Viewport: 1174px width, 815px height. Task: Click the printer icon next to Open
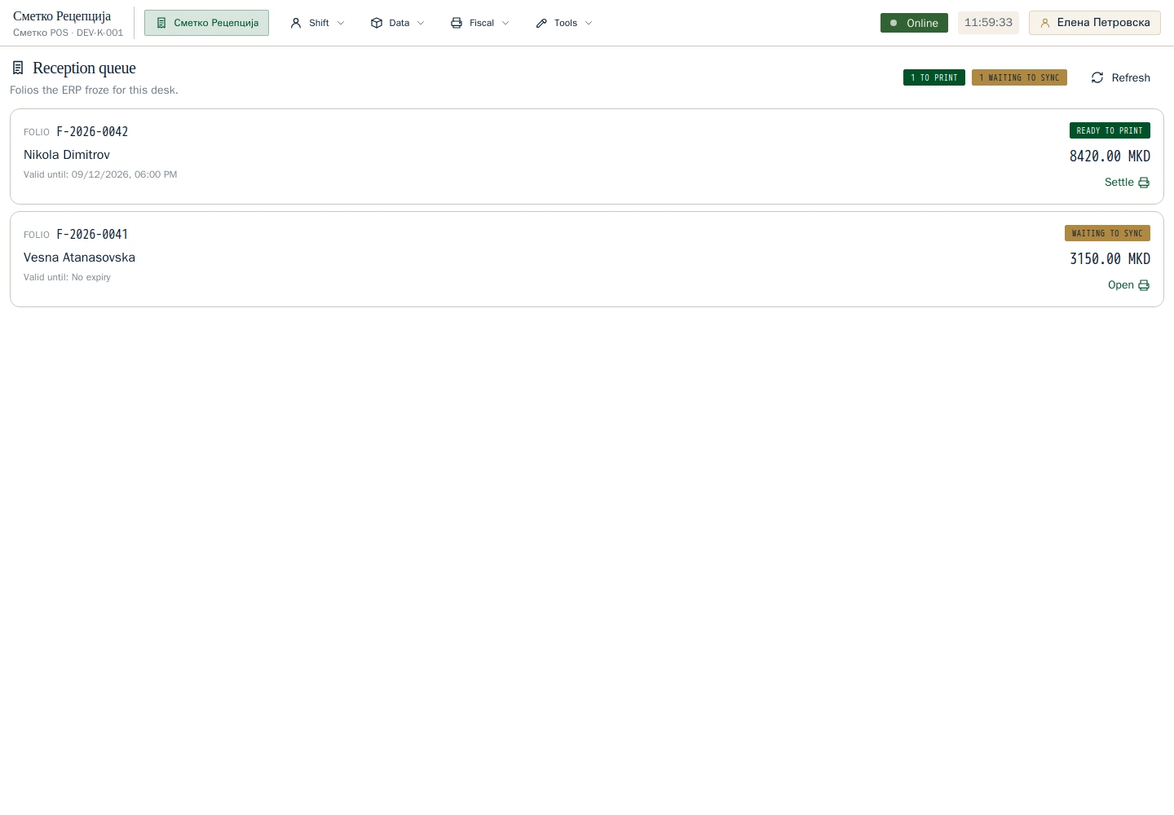pos(1144,285)
